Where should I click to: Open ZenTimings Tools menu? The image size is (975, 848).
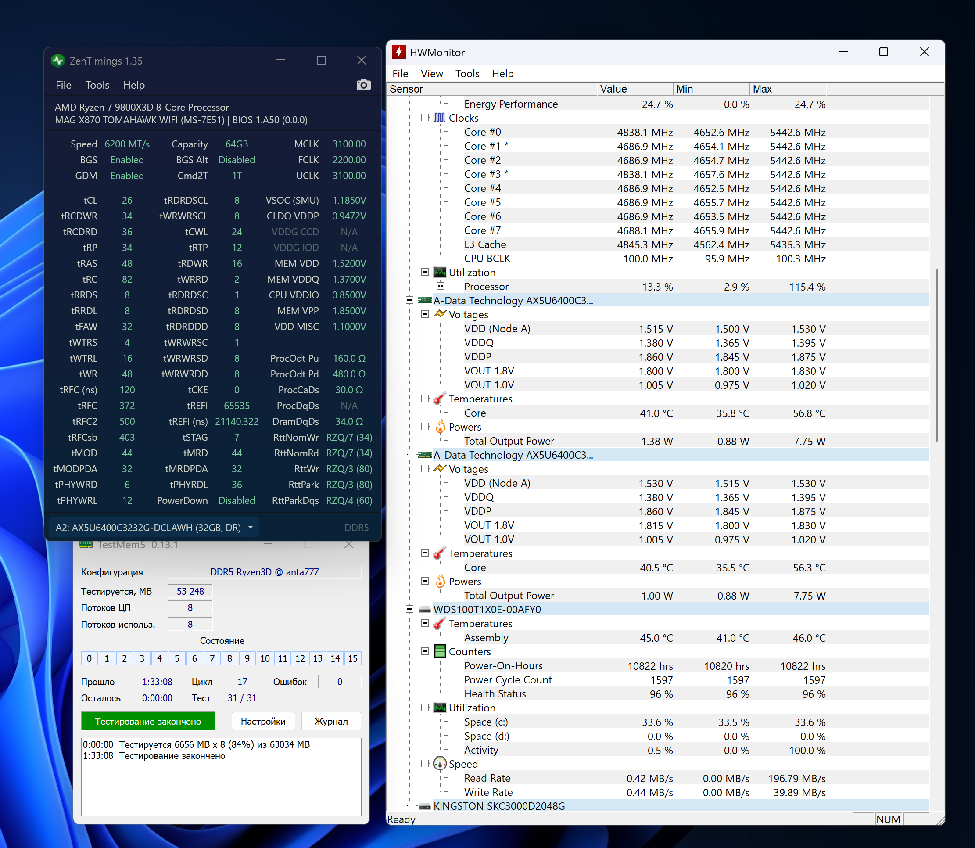click(x=97, y=85)
